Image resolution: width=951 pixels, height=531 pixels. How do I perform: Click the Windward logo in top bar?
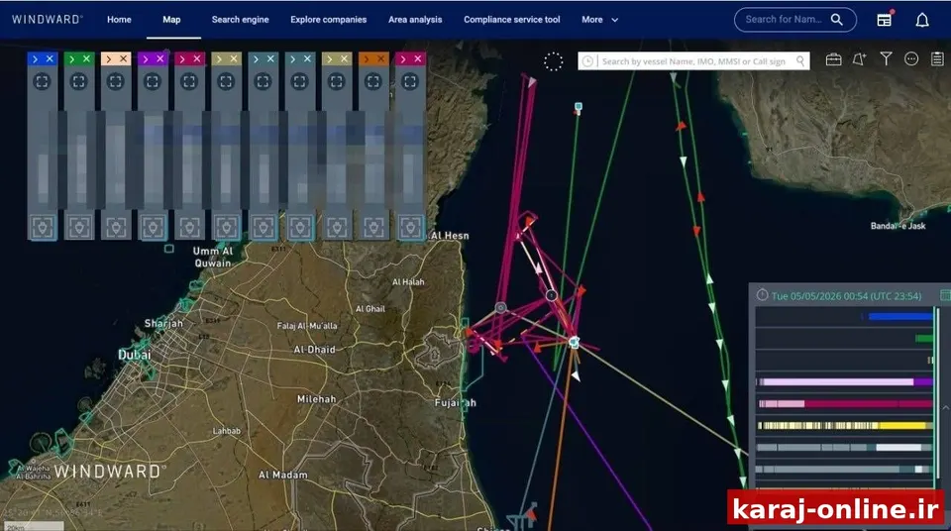point(48,20)
